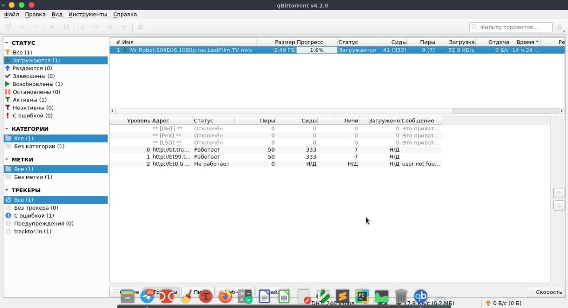Click the Время column sort arrow
The width and height of the screenshot is (568, 308).
[537, 42]
